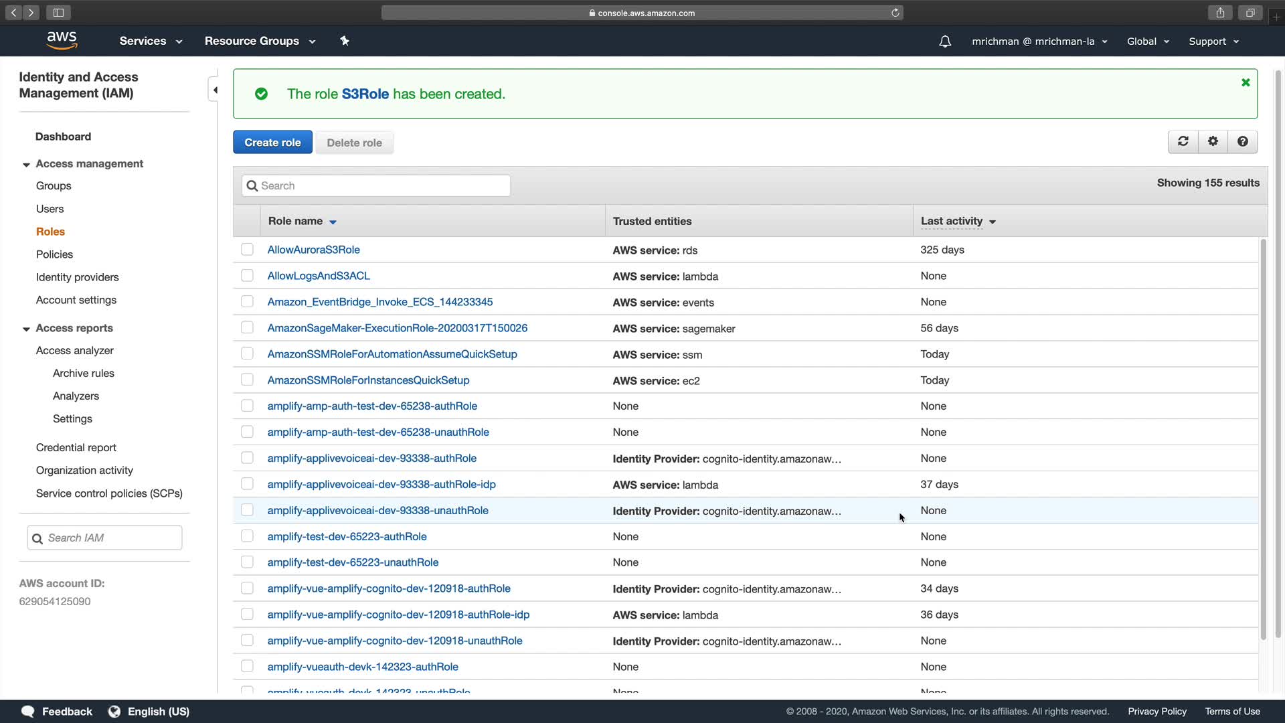Collapse the IAM side navigation panel

[215, 90]
